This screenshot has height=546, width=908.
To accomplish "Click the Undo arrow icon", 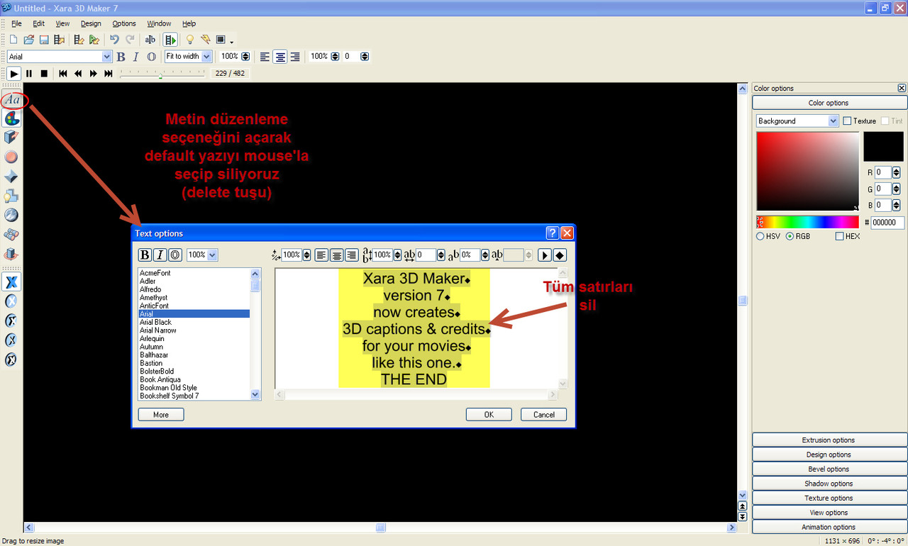I will coord(114,40).
